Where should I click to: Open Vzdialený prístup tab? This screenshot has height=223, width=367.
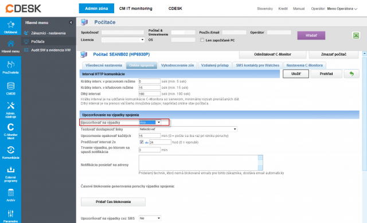tap(215, 65)
